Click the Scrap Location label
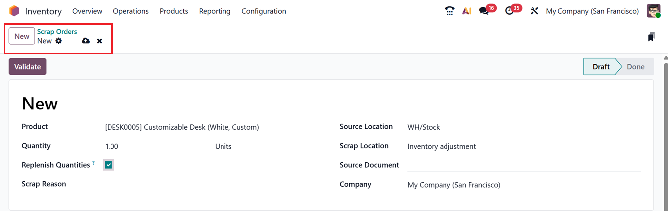Image resolution: width=668 pixels, height=211 pixels. (x=364, y=146)
